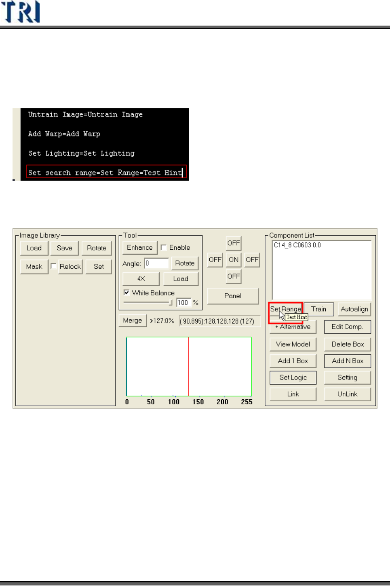Click the Set Range button

coord(286,309)
